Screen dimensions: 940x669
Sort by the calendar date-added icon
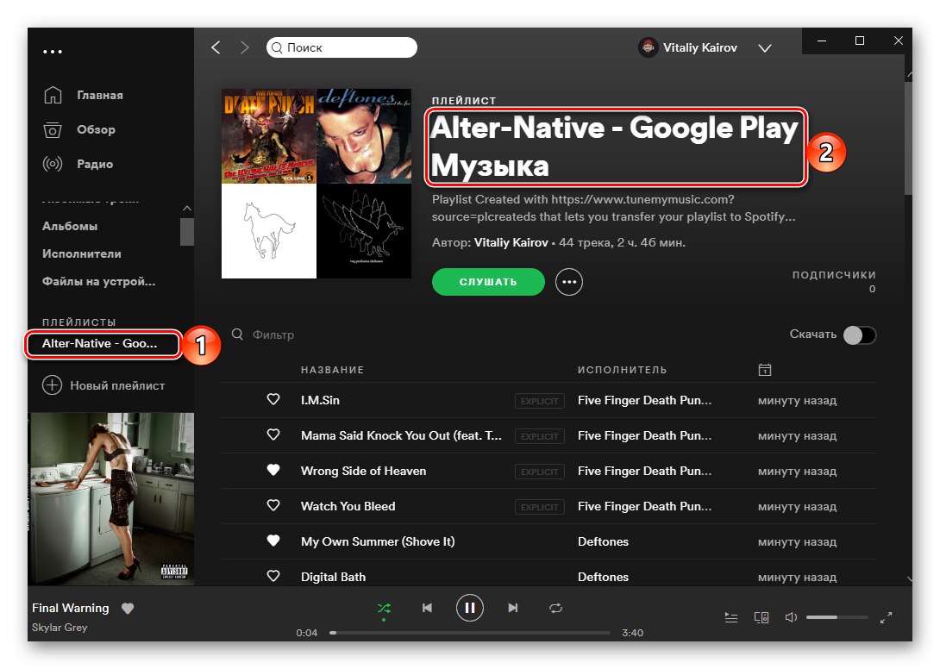[x=764, y=370]
